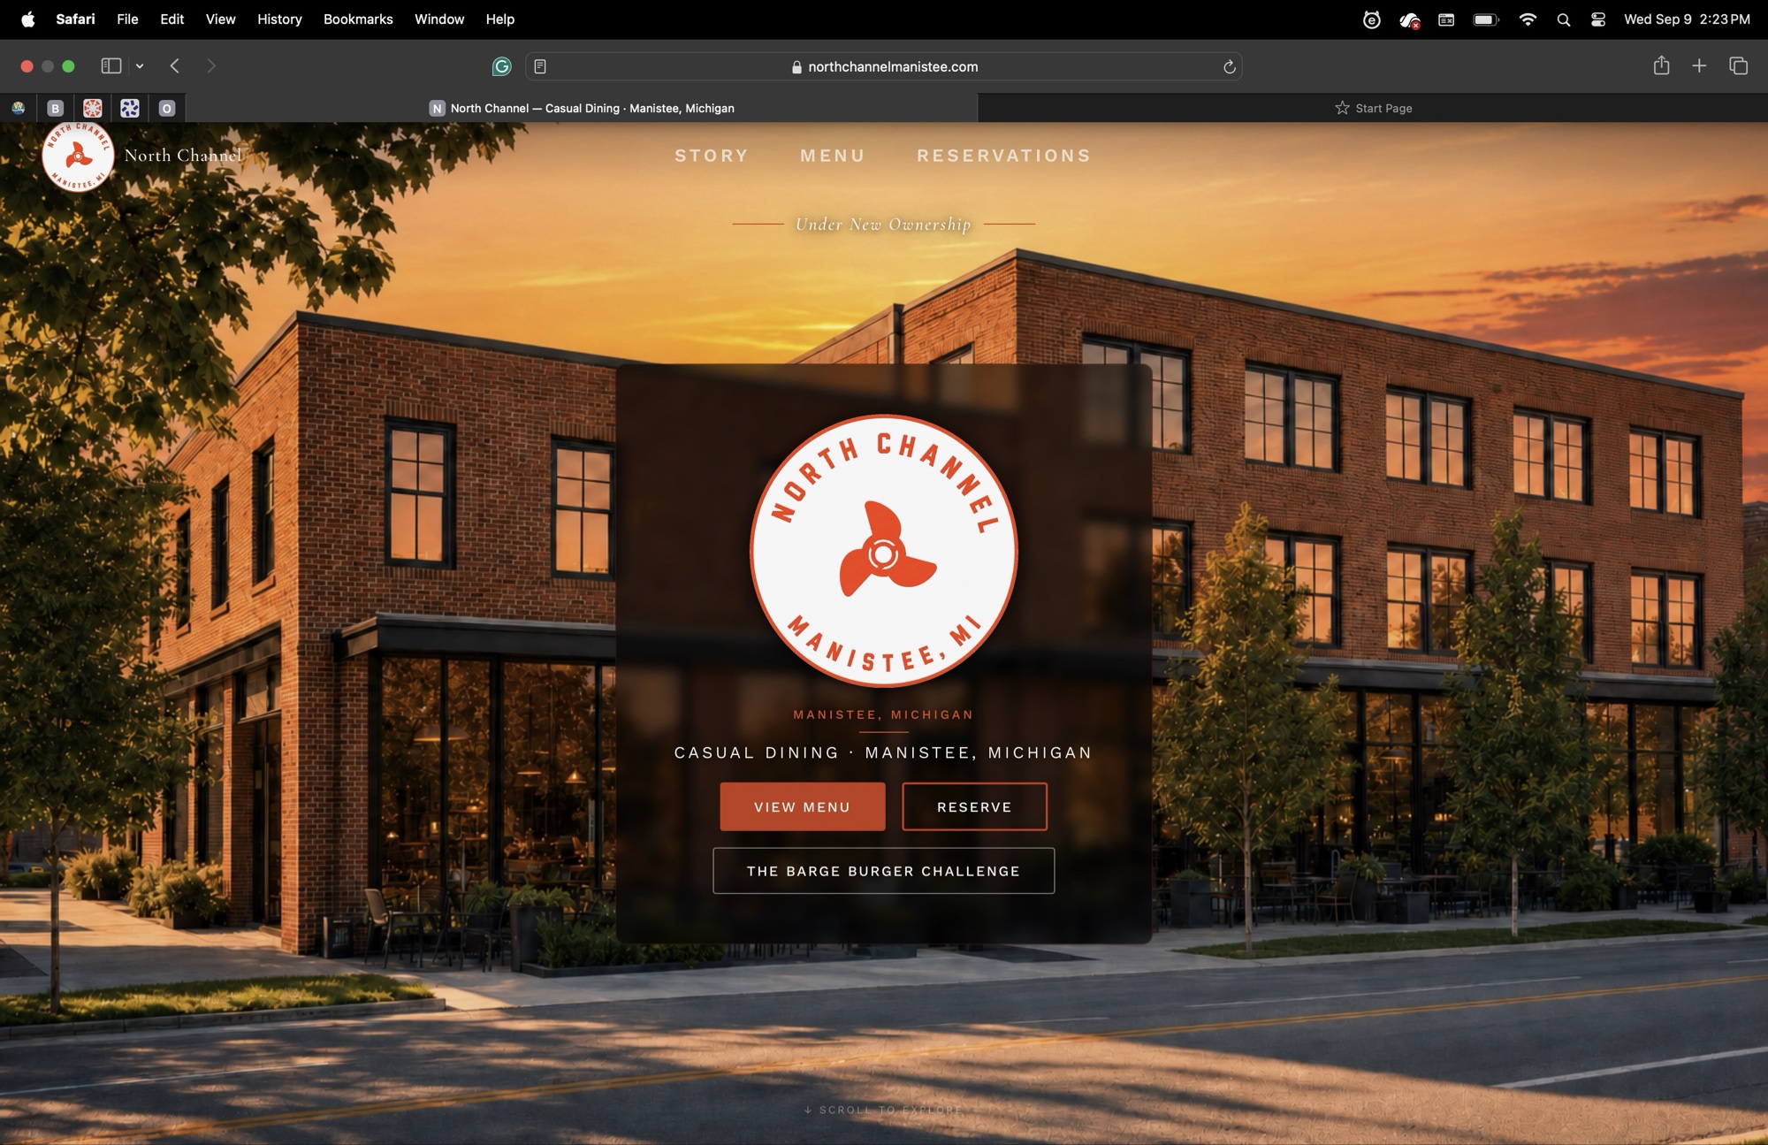Click the date and time Wed Sep 9
The image size is (1768, 1145).
[x=1687, y=19]
